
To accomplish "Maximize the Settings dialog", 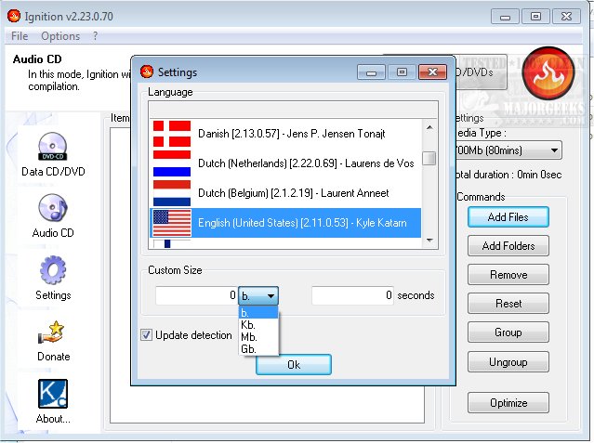I will [402, 72].
